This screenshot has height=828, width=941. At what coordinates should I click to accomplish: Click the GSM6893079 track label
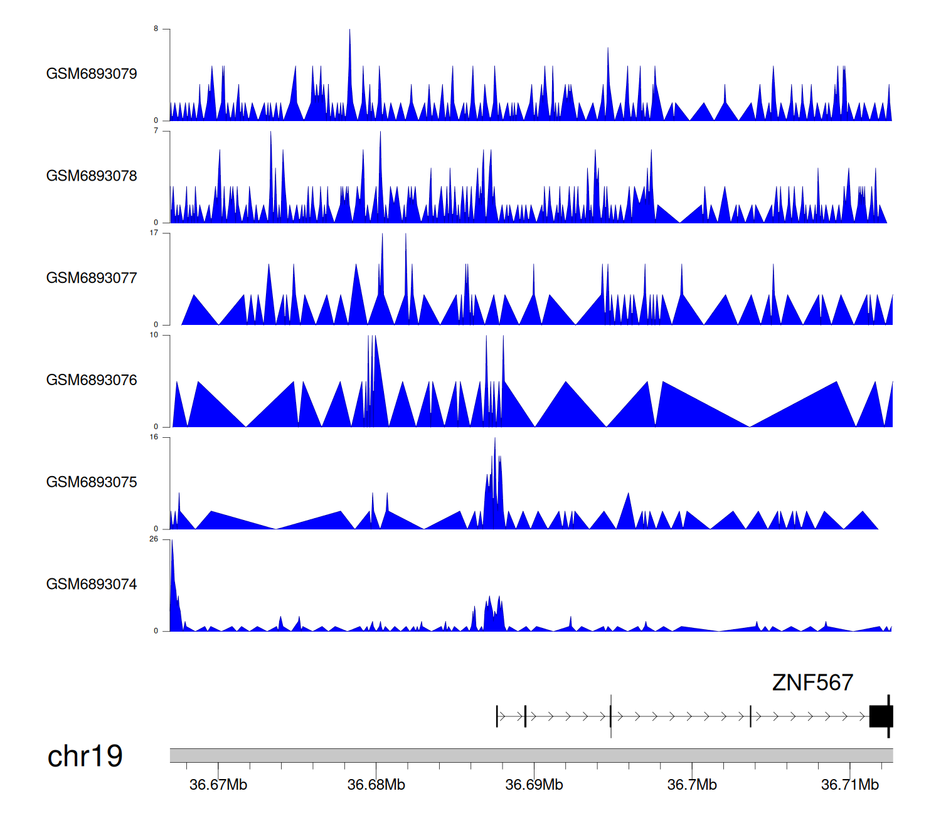click(92, 74)
